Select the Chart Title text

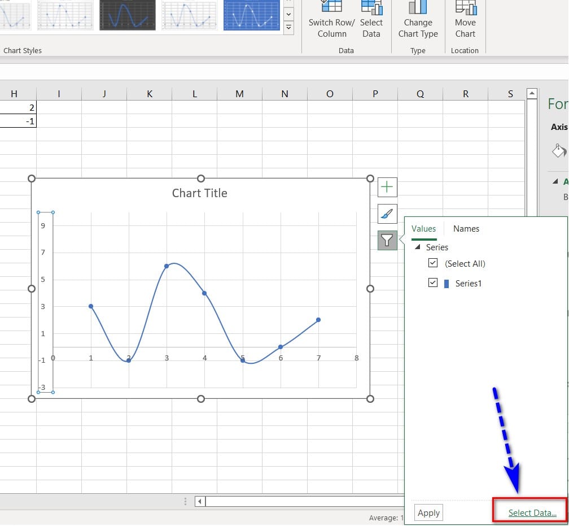pyautogui.click(x=199, y=193)
